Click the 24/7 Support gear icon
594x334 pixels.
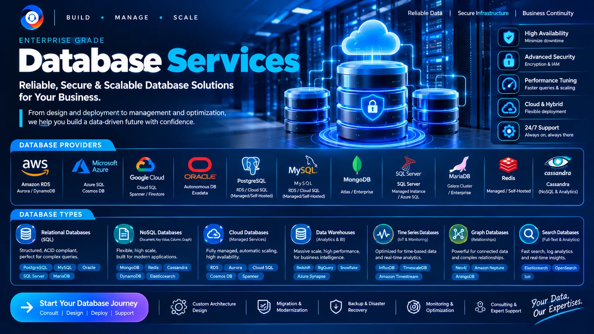(x=509, y=131)
